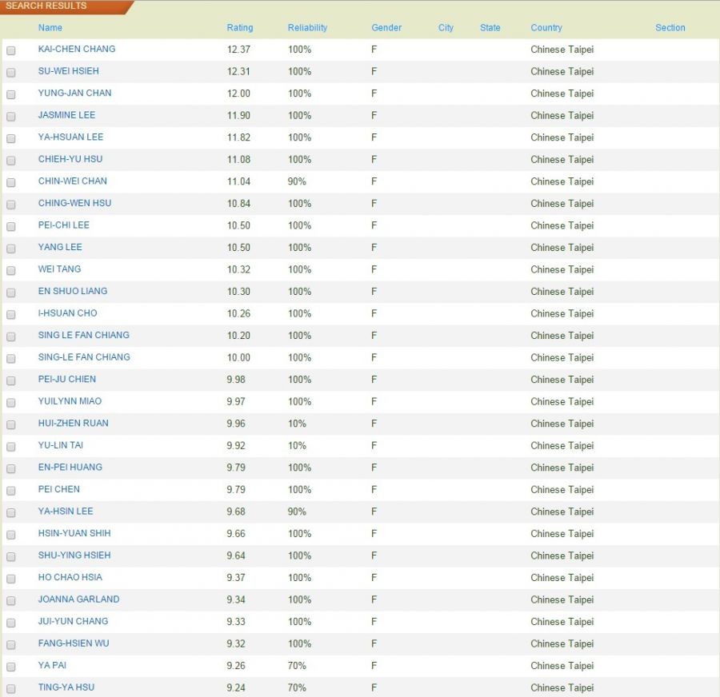Open YA-HSIN LEE's profile
720x697 pixels.
click(x=66, y=512)
